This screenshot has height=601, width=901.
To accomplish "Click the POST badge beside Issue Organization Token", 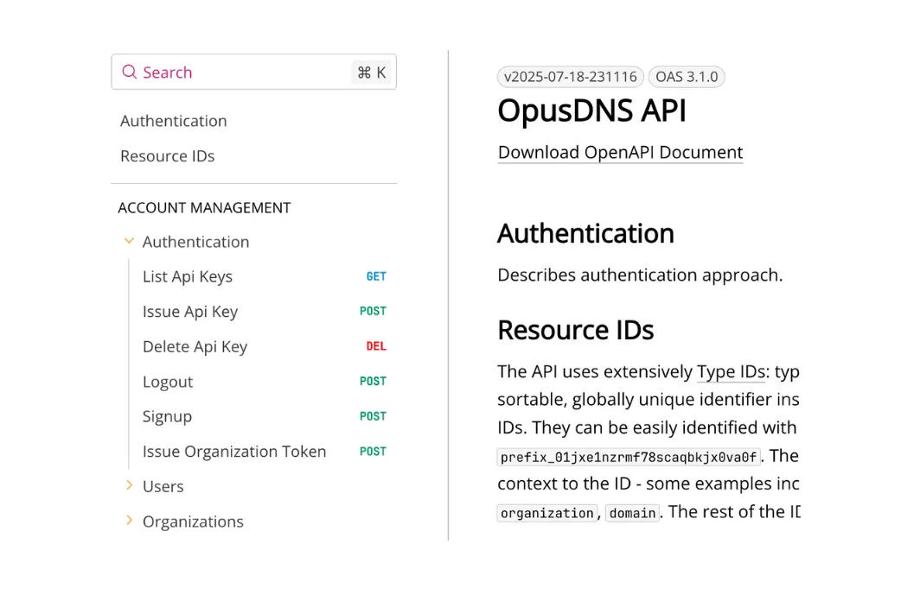I will pos(373,451).
